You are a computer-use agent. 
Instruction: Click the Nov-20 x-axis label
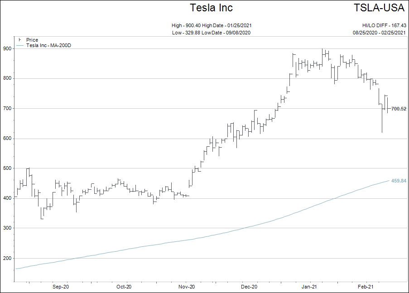tap(187, 287)
